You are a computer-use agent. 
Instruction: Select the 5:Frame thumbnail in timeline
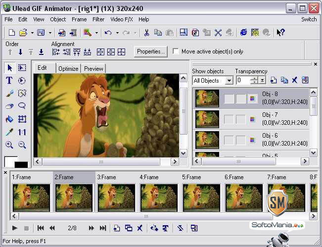point(201,198)
